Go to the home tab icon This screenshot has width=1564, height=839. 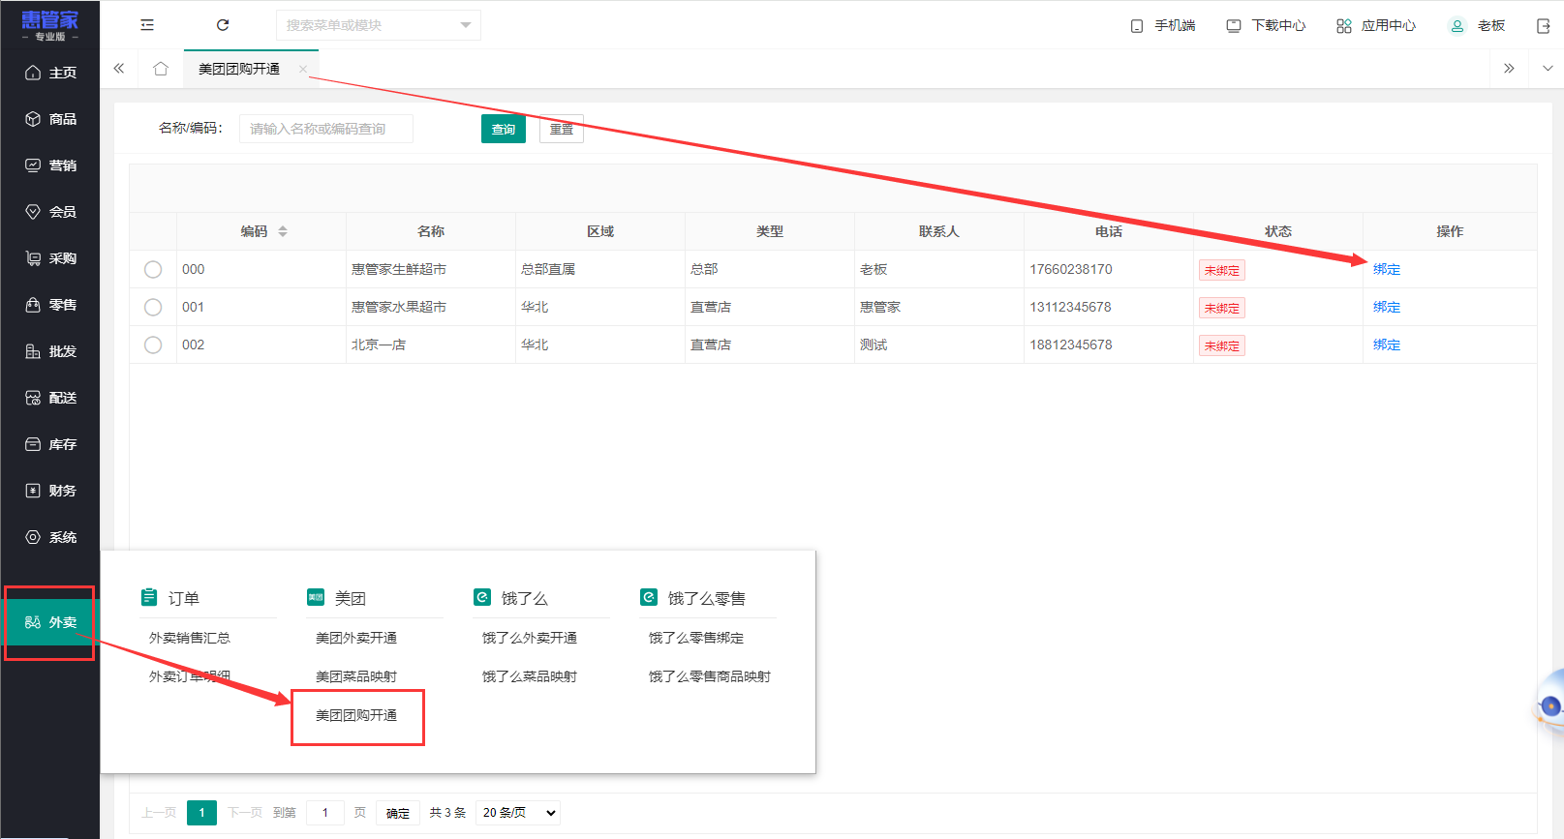pyautogui.click(x=161, y=69)
